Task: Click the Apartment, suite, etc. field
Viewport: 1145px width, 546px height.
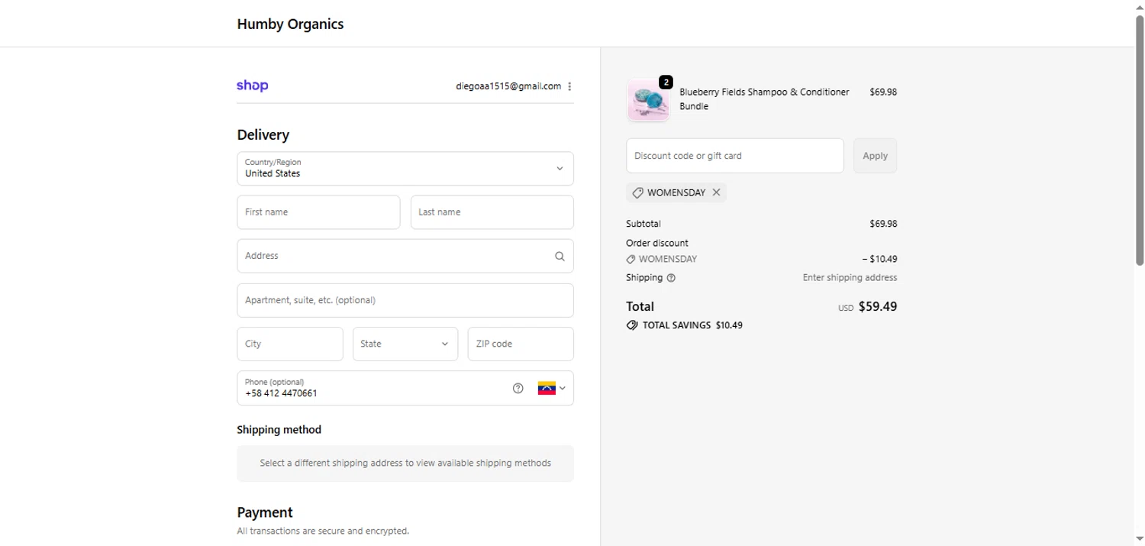Action: click(405, 300)
